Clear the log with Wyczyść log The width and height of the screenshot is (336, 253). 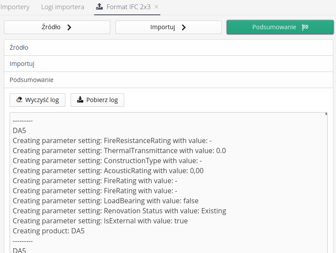coord(37,100)
